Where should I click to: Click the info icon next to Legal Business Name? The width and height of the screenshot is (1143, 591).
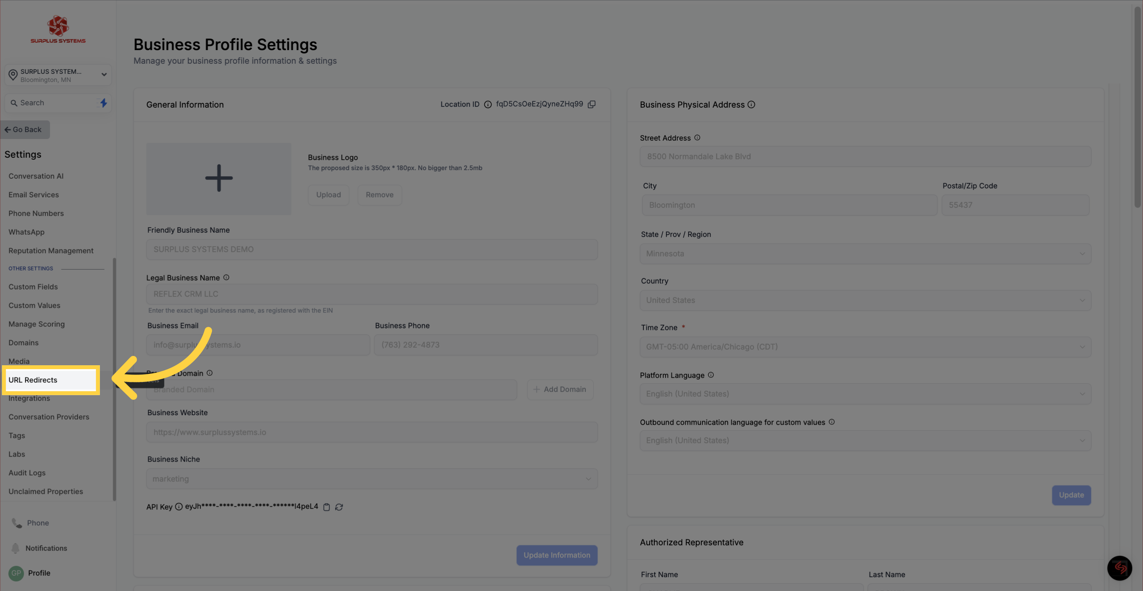click(x=226, y=278)
